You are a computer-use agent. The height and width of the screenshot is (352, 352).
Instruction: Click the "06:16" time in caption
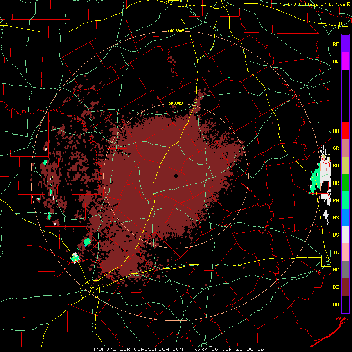[x=255, y=349]
